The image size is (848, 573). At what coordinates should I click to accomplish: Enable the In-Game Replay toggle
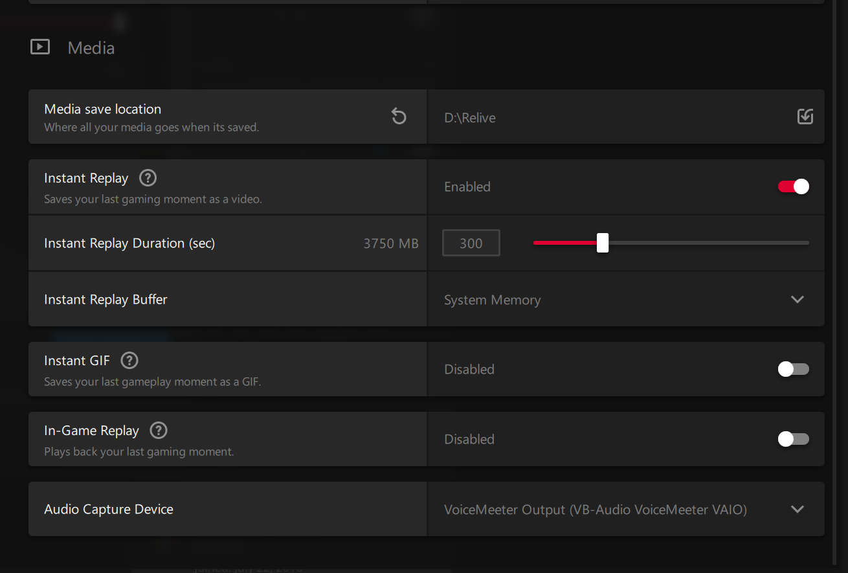tap(794, 439)
